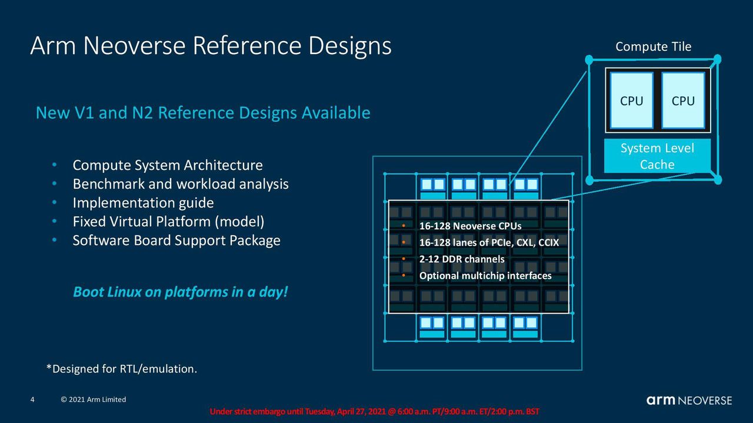Click the "Software Board Support Package" bullet
The width and height of the screenshot is (753, 423).
coord(176,241)
